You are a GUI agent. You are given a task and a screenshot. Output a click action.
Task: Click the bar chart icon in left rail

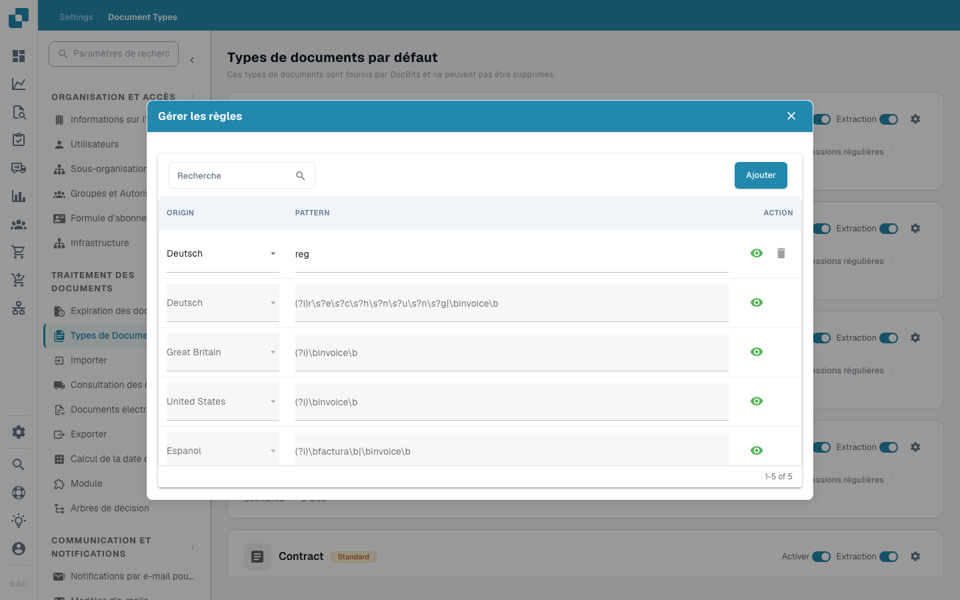point(19,196)
